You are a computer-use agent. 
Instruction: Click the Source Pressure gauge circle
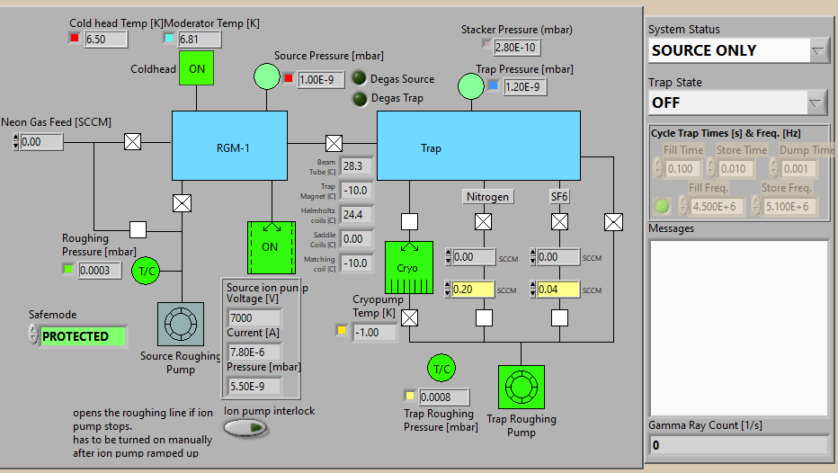pos(267,76)
